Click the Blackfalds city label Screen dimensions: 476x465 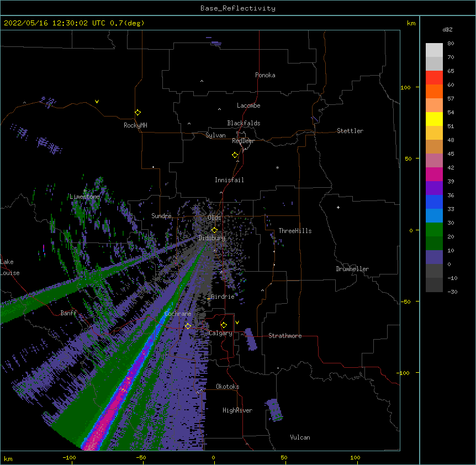[x=244, y=123]
